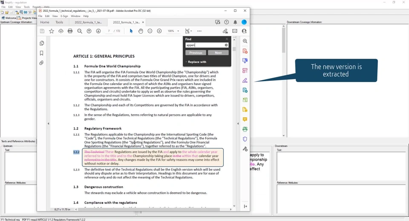The width and height of the screenshot is (409, 221).
Task: Open the magnifier search tool in toolbar
Action: pyautogui.click(x=80, y=31)
